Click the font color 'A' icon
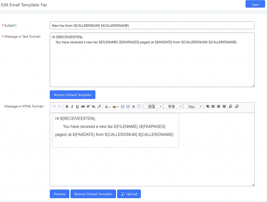 (106, 107)
